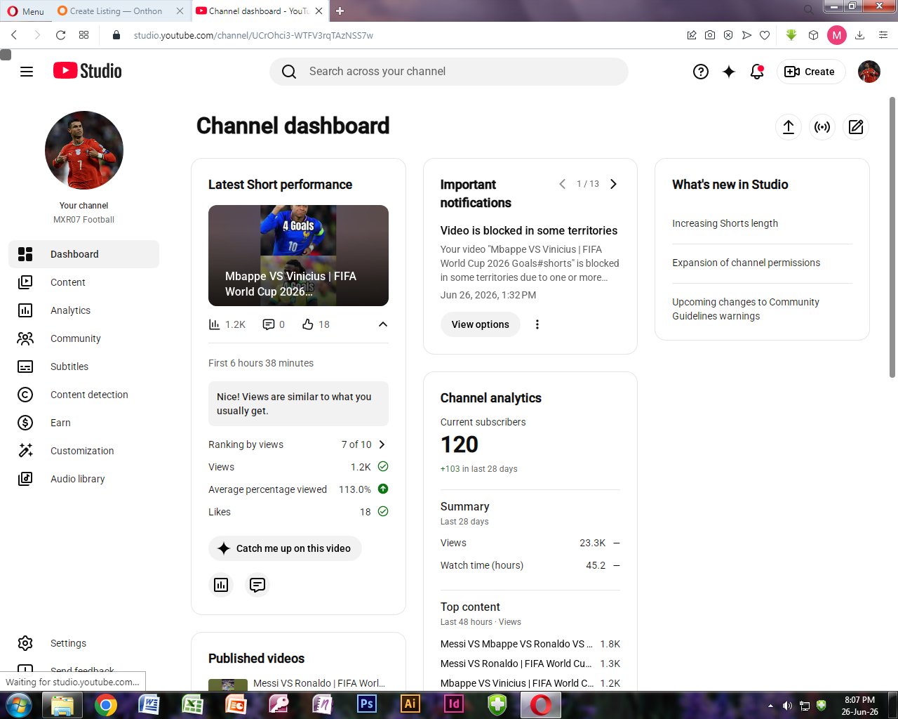Select Dashboard in the sidebar
This screenshot has height=719, width=898.
(x=84, y=254)
